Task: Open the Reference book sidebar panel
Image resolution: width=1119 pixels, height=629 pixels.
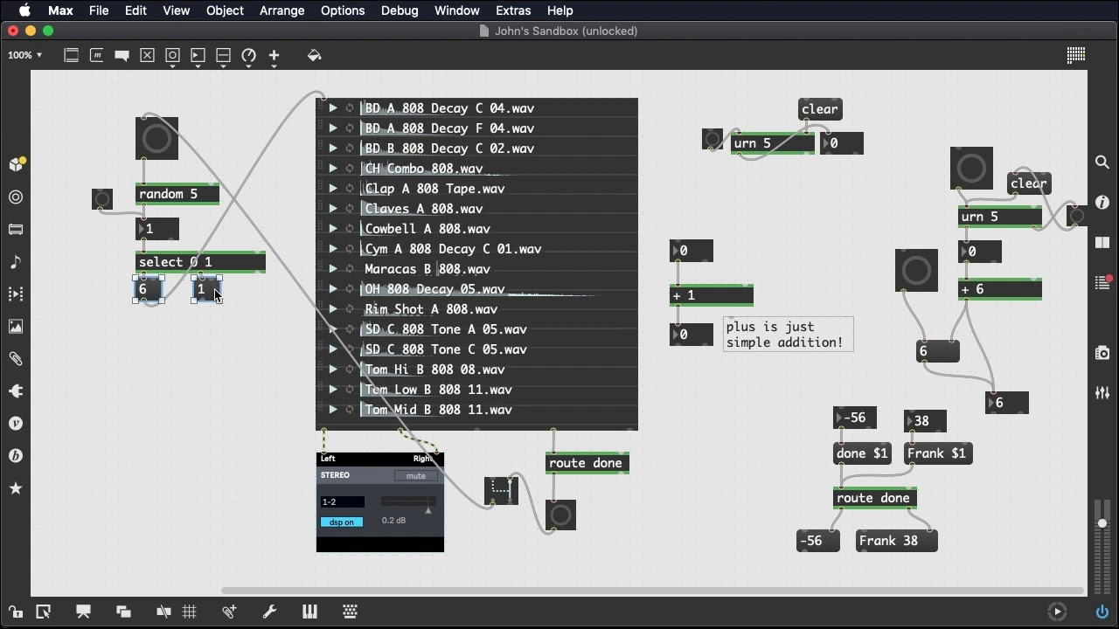Action: pos(1102,243)
